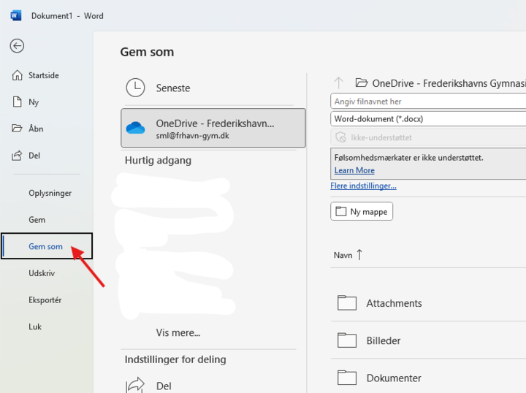Choose Eksportér from the left menu
This screenshot has height=393, width=526.
pyautogui.click(x=45, y=300)
